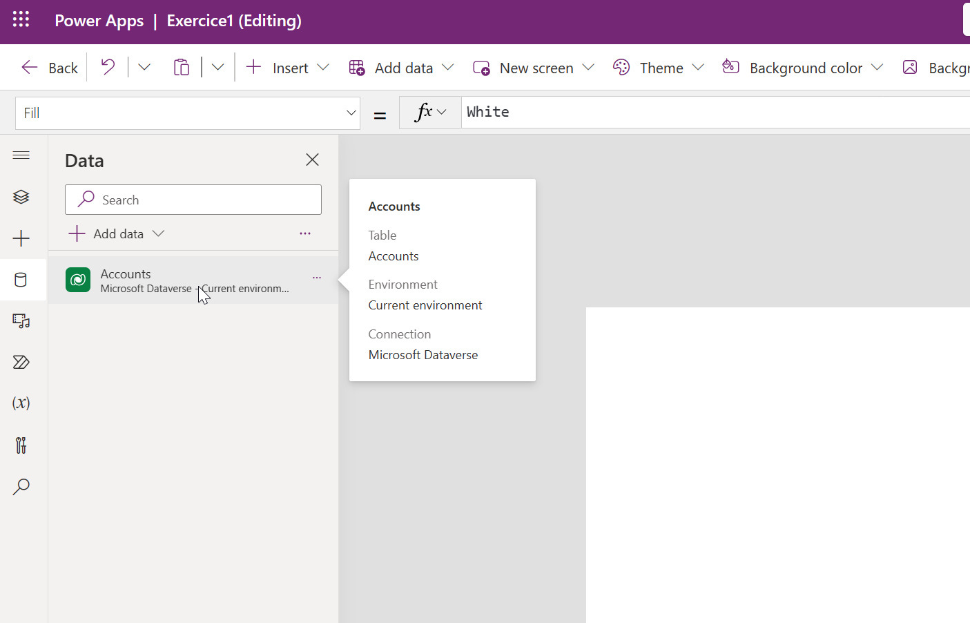Open the Advanced tools icon
The width and height of the screenshot is (970, 623).
coord(21,445)
